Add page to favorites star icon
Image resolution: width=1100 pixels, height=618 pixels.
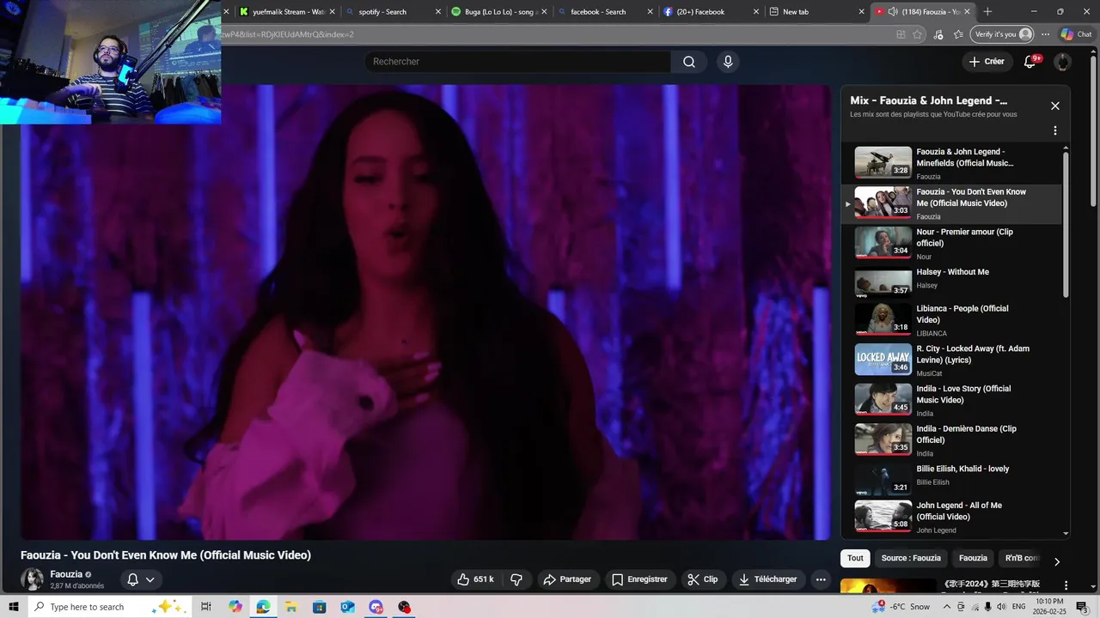918,34
